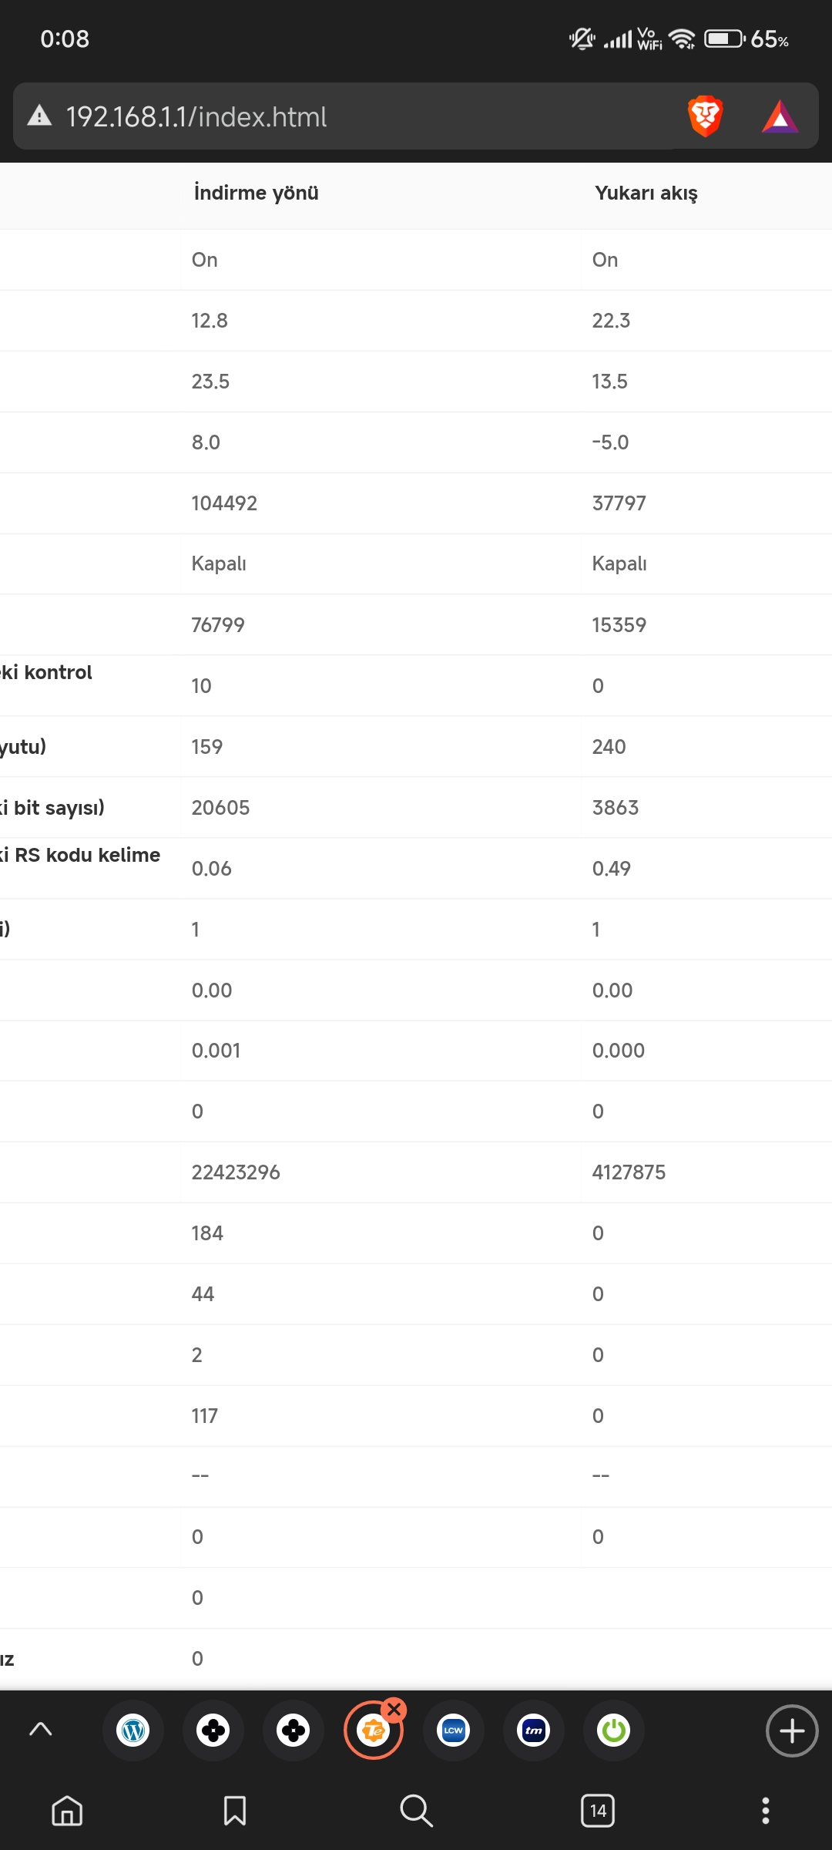The height and width of the screenshot is (1850, 832).
Task: Switch to the WordPress tab icon
Action: click(133, 1731)
